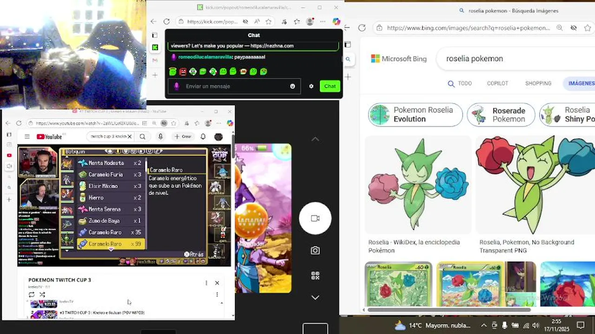
Task: Open 'Roselia - WikiDex' image result link
Action: coord(414,246)
